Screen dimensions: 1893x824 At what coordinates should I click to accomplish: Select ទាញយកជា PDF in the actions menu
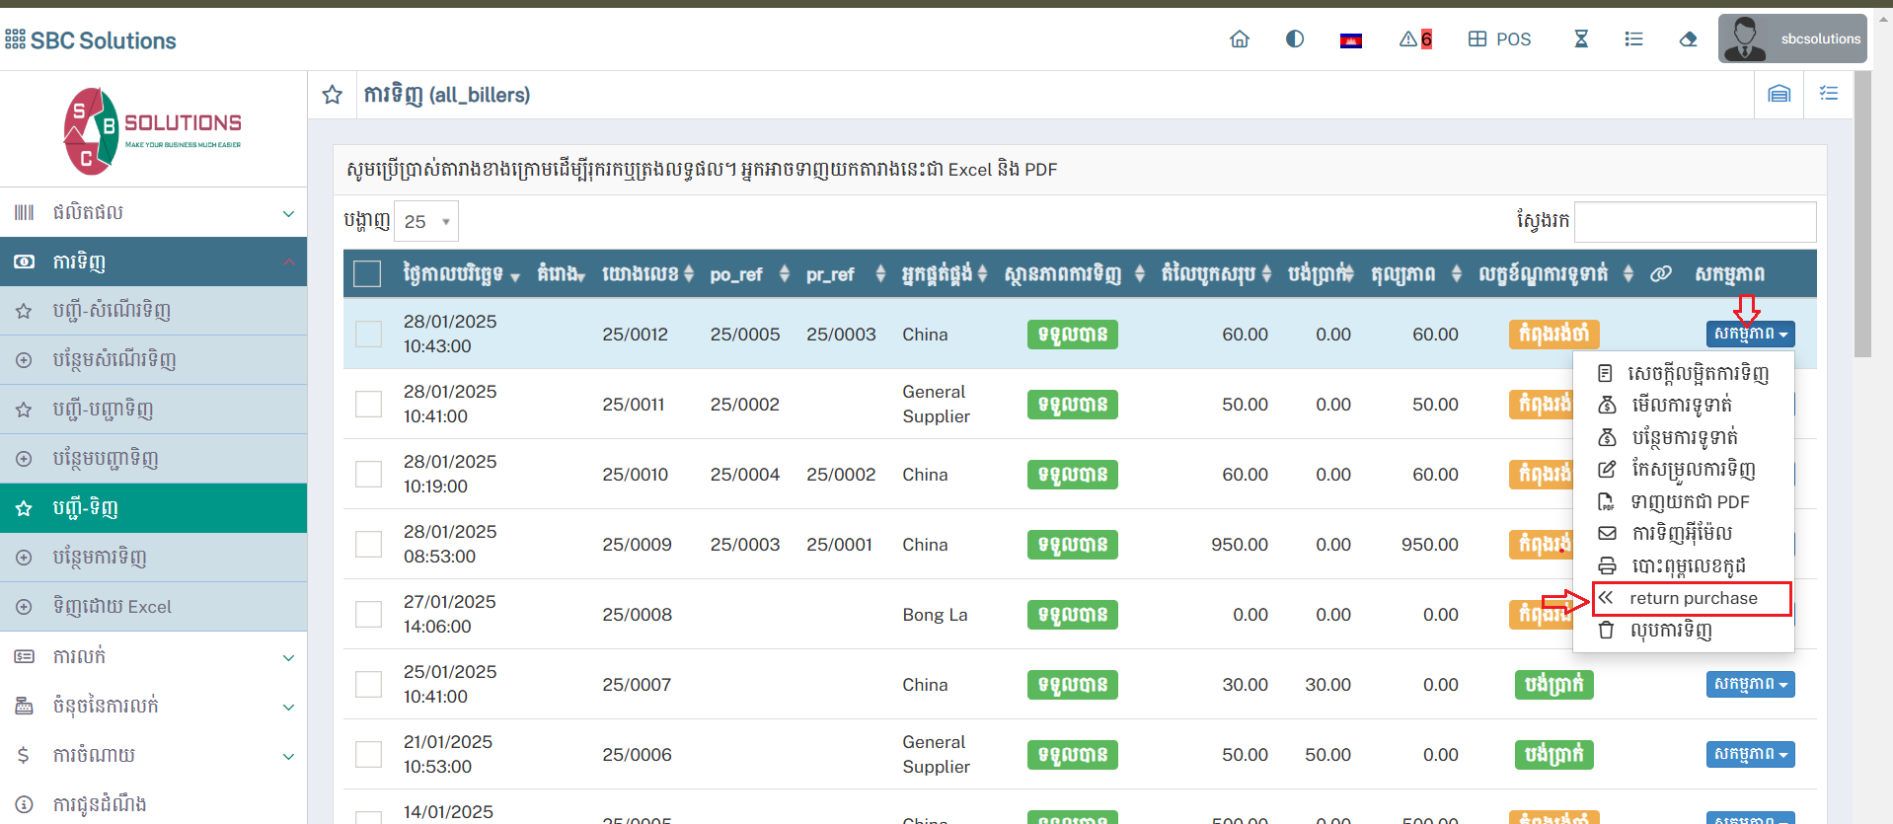click(1689, 501)
